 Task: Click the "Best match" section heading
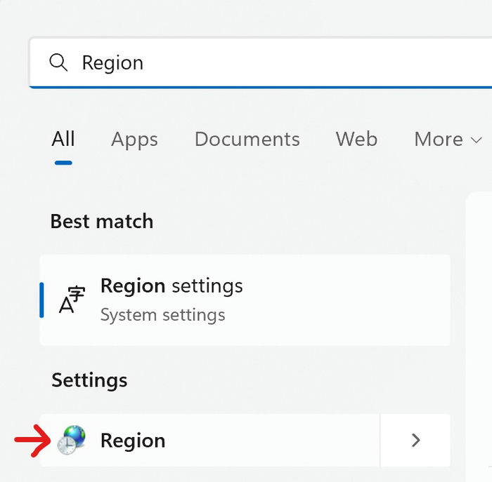click(102, 222)
